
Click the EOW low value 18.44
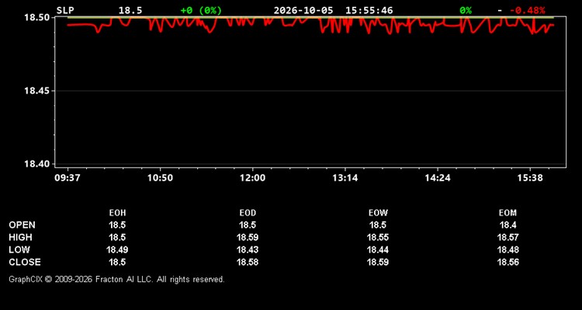[x=378, y=250]
